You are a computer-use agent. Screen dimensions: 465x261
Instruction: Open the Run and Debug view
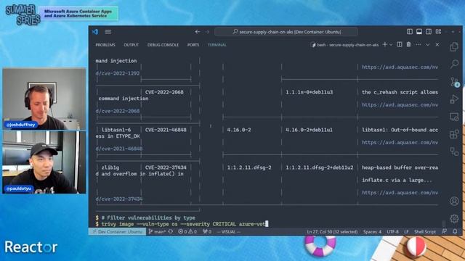[x=454, y=99]
